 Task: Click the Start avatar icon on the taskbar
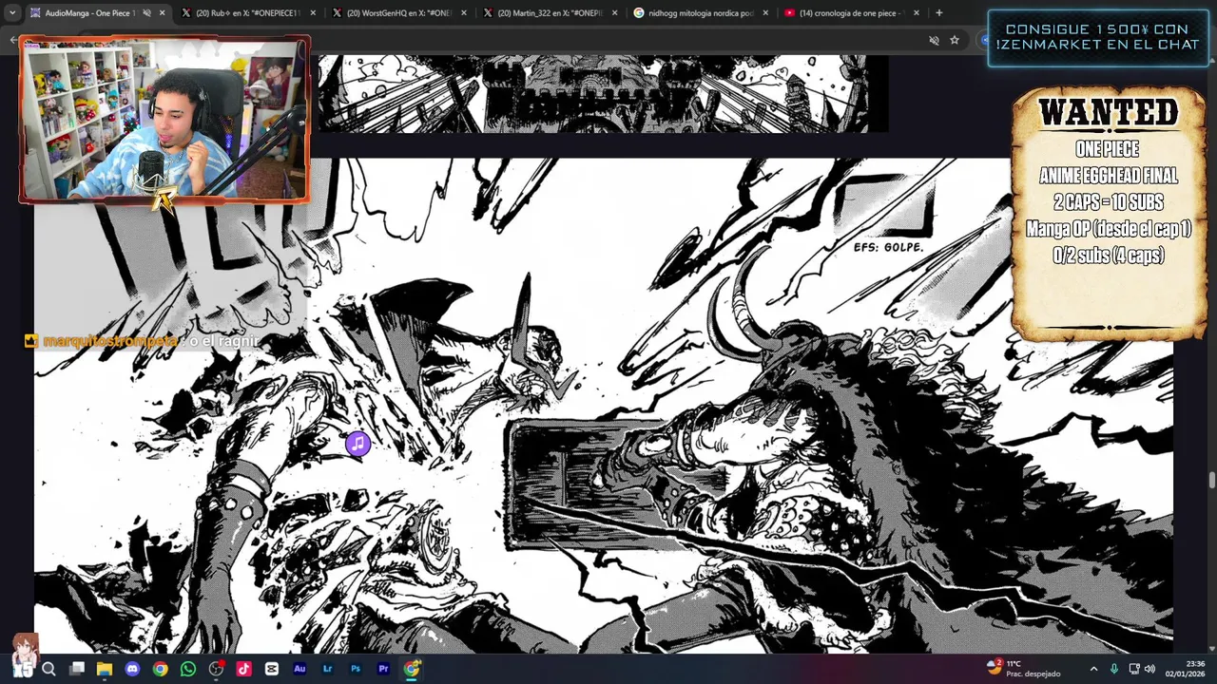23,657
